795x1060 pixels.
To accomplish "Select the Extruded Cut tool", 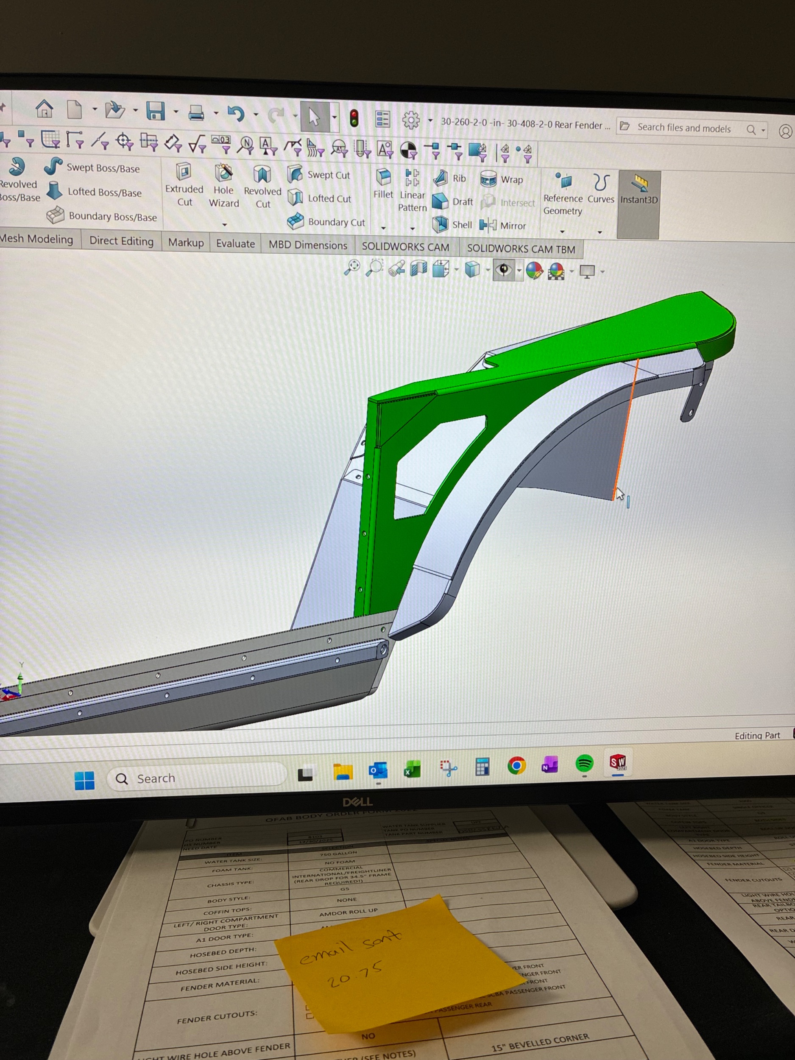I will click(x=184, y=184).
